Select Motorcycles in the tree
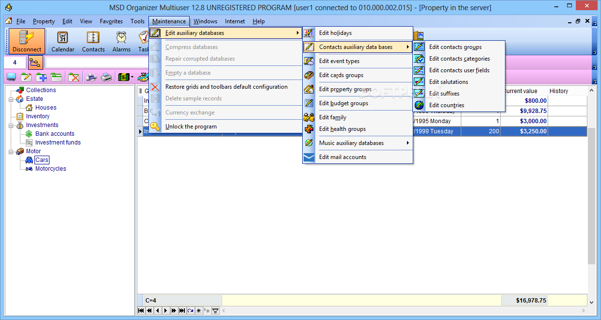601x320 pixels. pyautogui.click(x=50, y=169)
